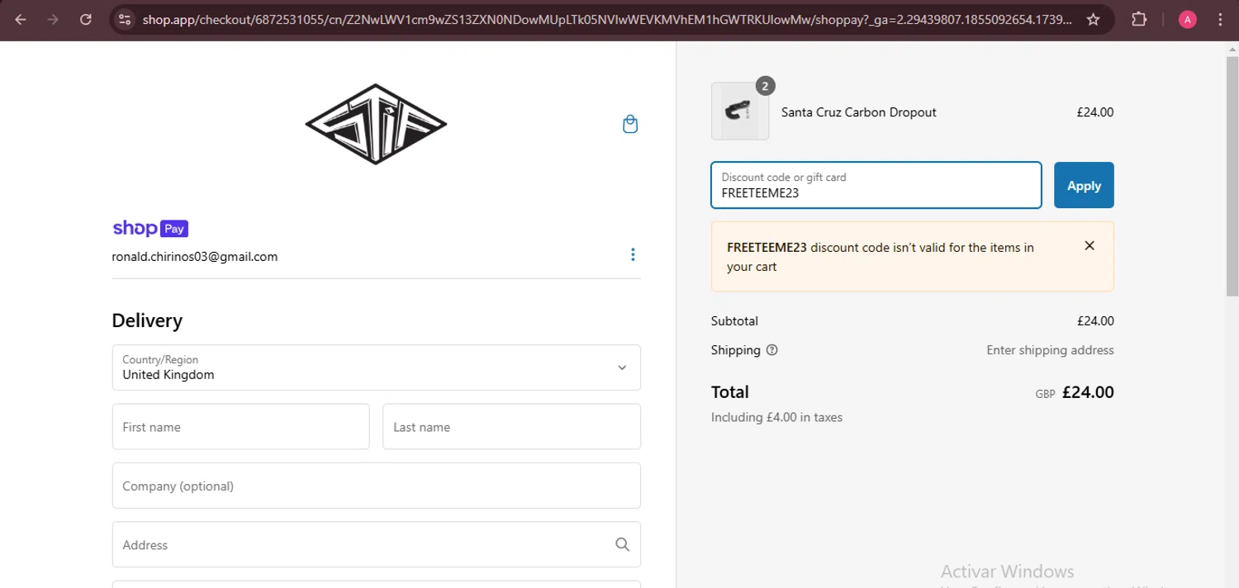Expand the Country/Region dropdown
Screen dimensions: 1239x588
click(x=376, y=367)
